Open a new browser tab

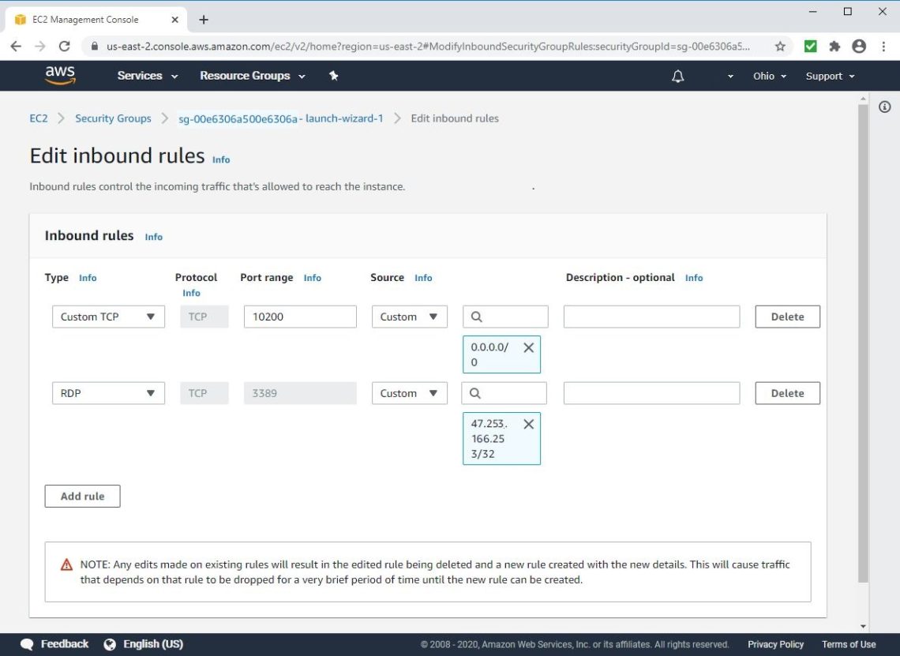pyautogui.click(x=204, y=20)
